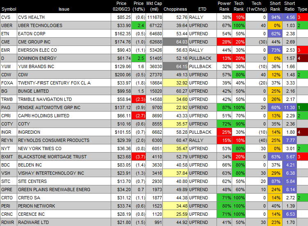The width and height of the screenshot is (308, 226).
Task: Click the Type column header
Action: point(302,9)
